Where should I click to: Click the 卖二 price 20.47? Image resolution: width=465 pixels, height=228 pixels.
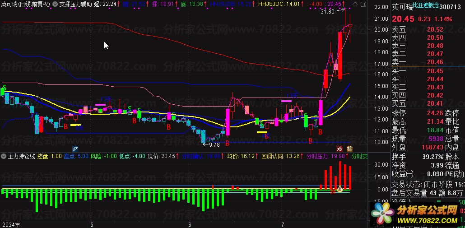435,54
